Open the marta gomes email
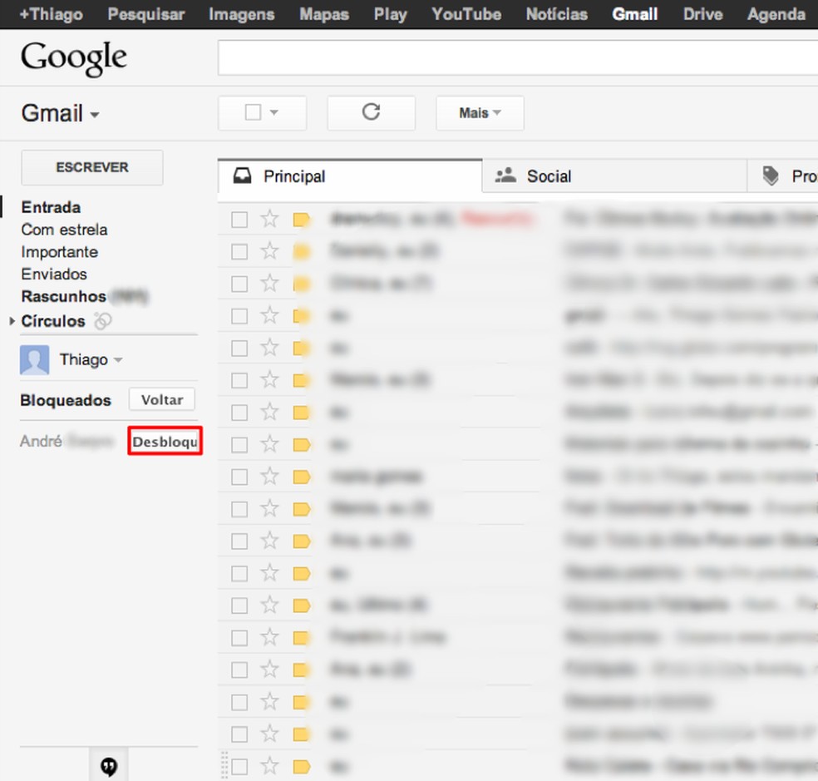Image resolution: width=818 pixels, height=781 pixels. click(x=518, y=477)
